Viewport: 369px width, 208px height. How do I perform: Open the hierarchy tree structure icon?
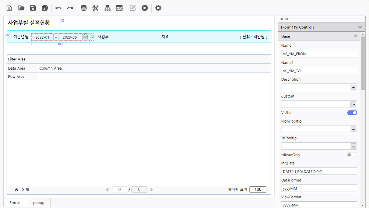107,8
